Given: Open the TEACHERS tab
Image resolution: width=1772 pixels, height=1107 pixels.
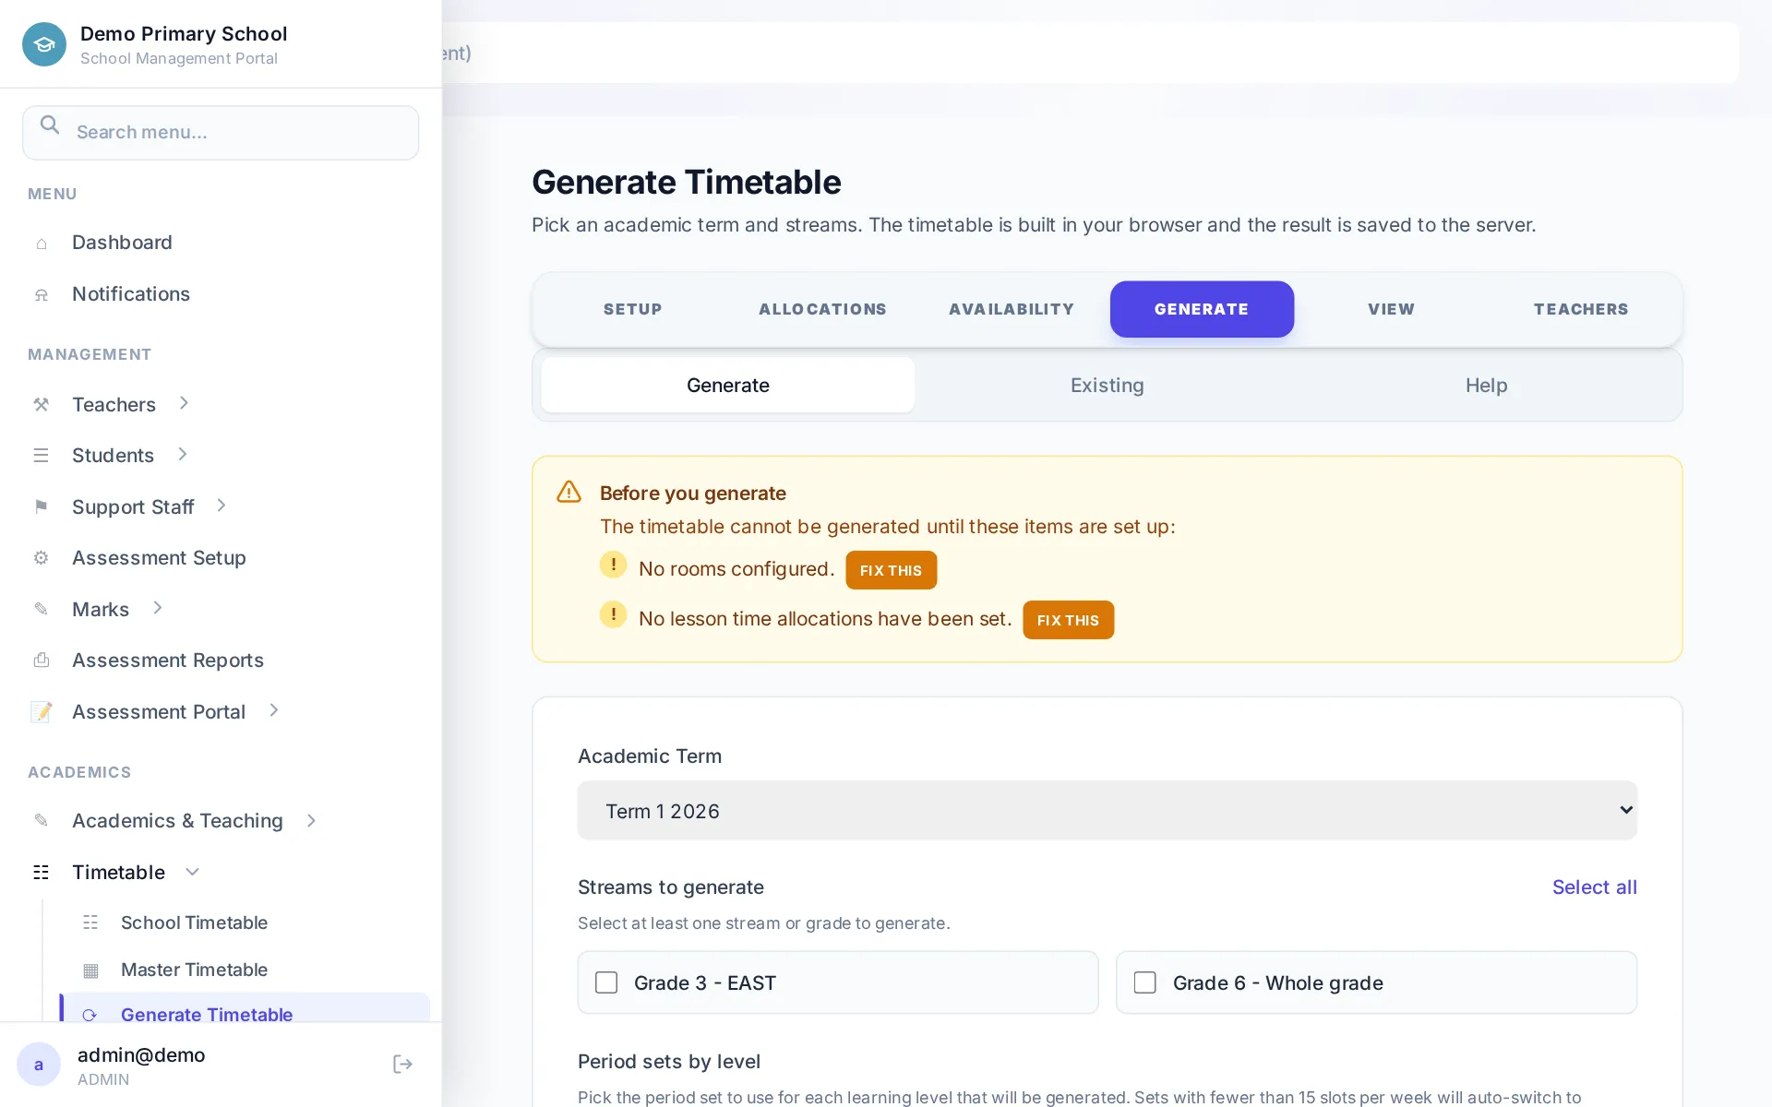Looking at the screenshot, I should (1581, 309).
